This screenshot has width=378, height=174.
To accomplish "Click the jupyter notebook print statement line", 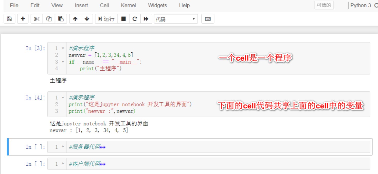I will tap(130, 104).
